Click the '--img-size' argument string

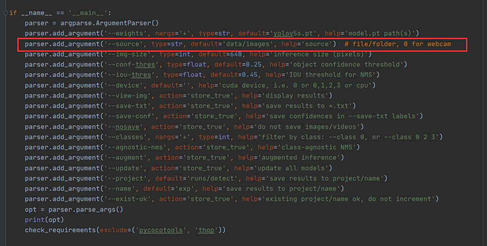coord(127,54)
